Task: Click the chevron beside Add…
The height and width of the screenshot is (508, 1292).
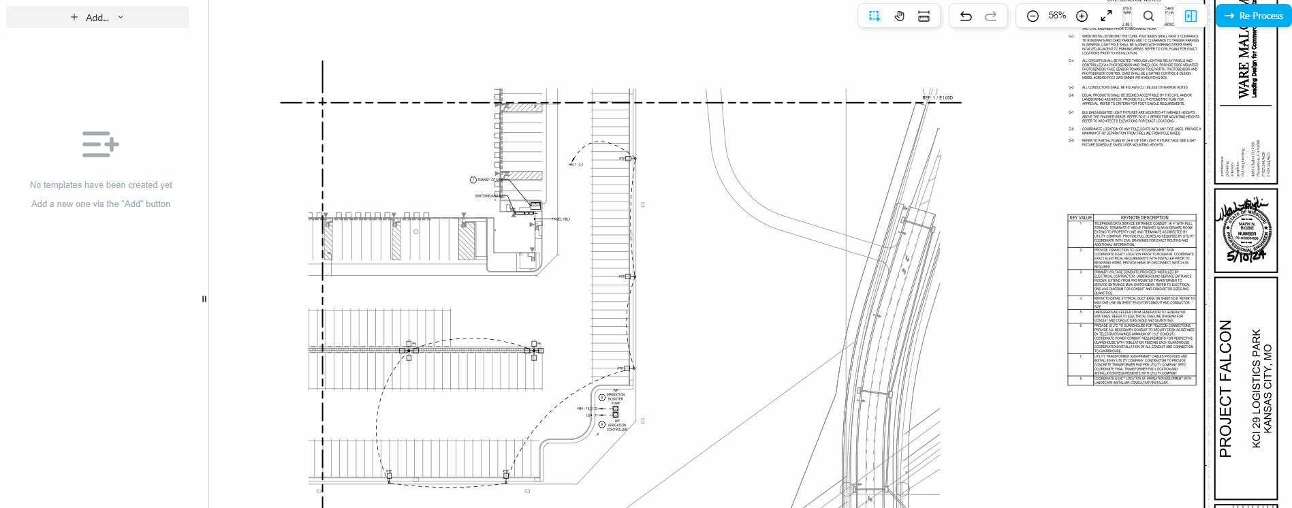Action: (x=121, y=17)
